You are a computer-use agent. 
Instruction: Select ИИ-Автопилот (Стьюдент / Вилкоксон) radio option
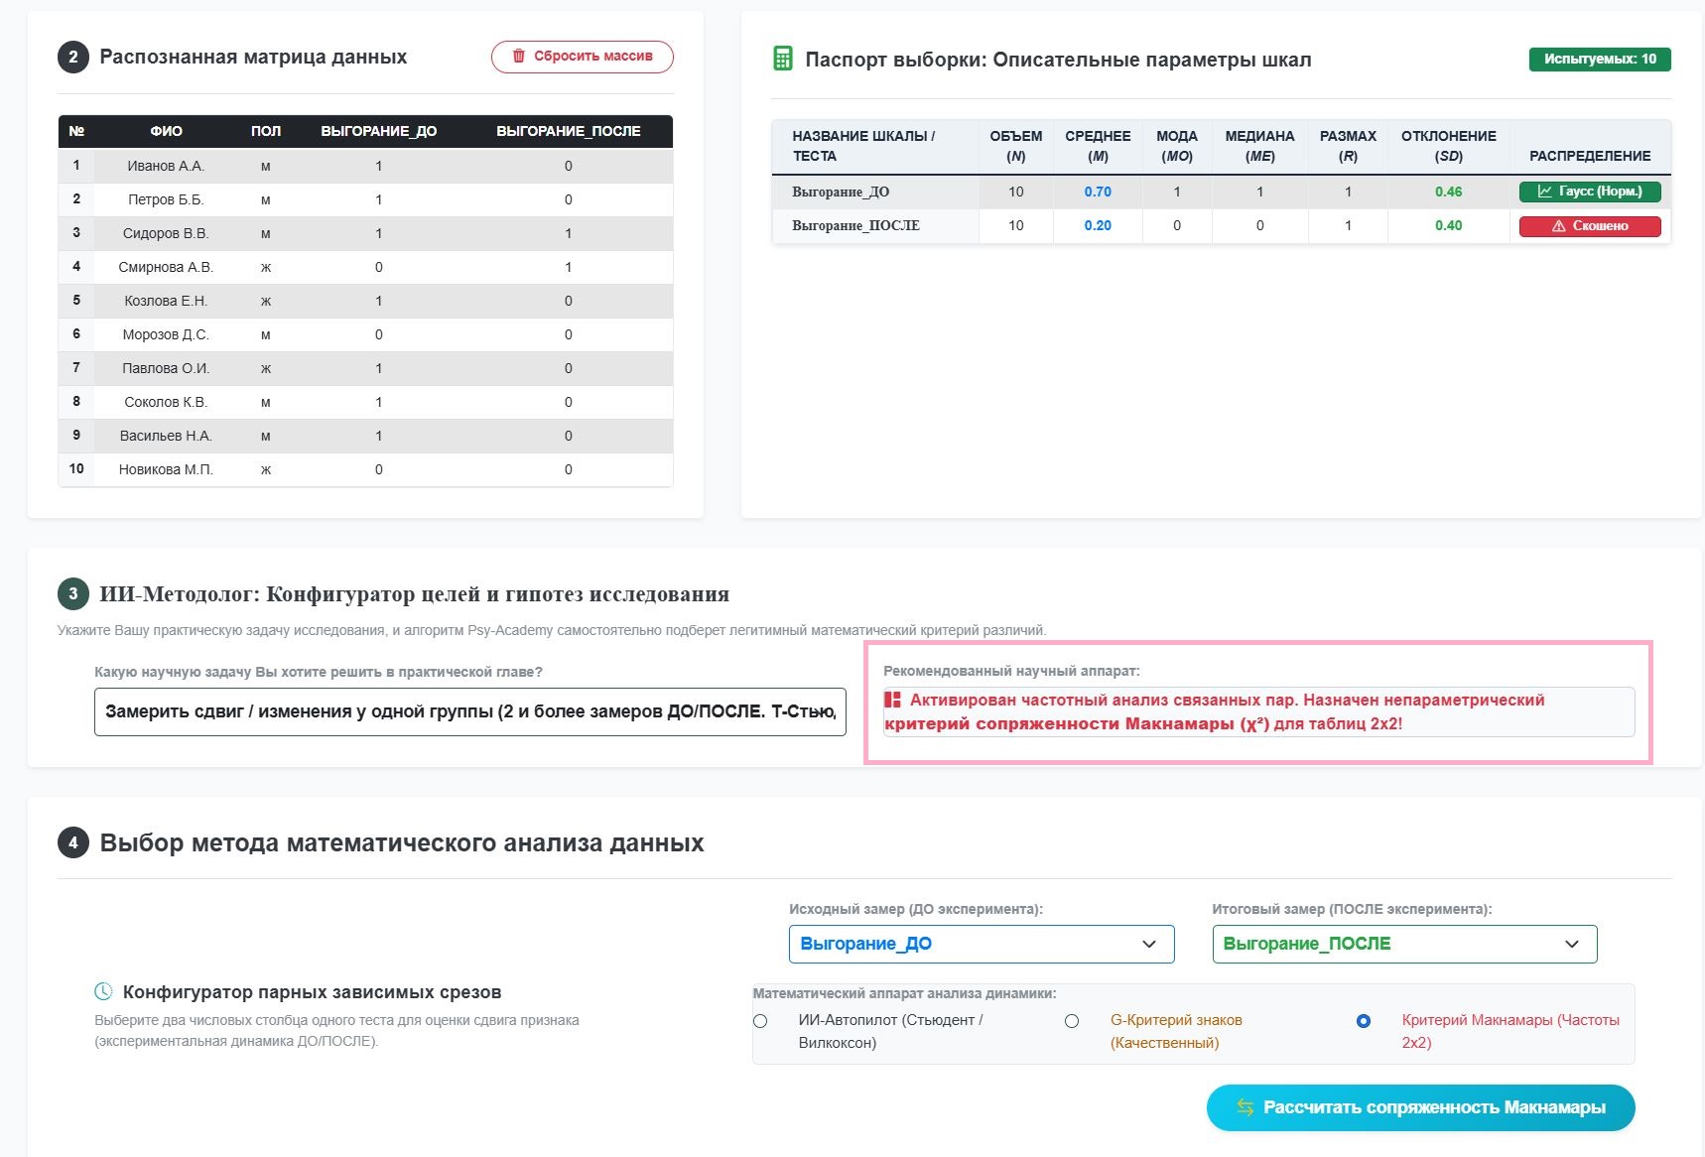[x=760, y=1021]
